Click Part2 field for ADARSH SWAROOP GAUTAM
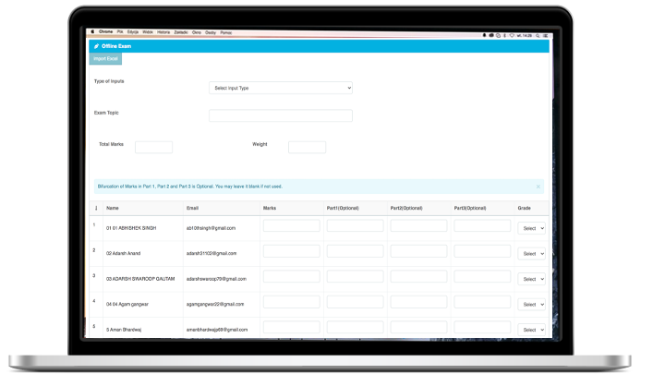 point(418,276)
